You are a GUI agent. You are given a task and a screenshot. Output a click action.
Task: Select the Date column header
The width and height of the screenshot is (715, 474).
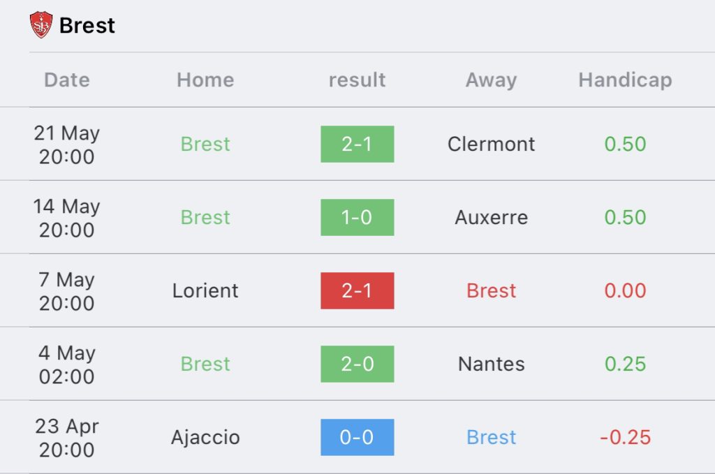pyautogui.click(x=67, y=80)
